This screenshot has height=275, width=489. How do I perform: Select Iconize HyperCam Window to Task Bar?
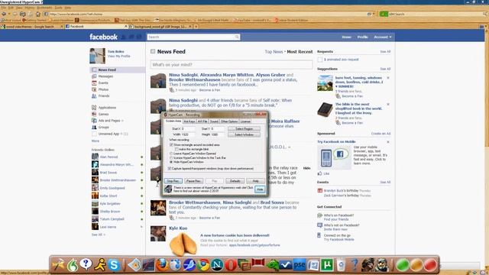(171, 158)
